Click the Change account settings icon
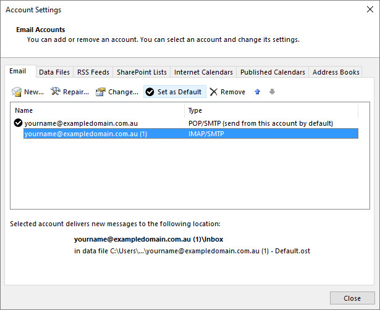The image size is (380, 310). pos(100,92)
